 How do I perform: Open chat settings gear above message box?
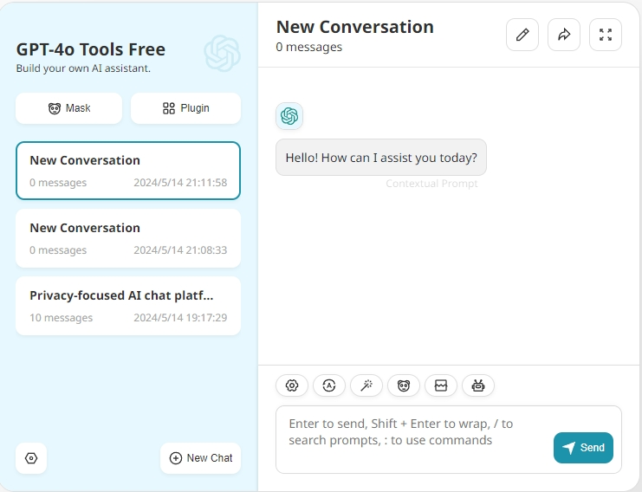pos(292,386)
